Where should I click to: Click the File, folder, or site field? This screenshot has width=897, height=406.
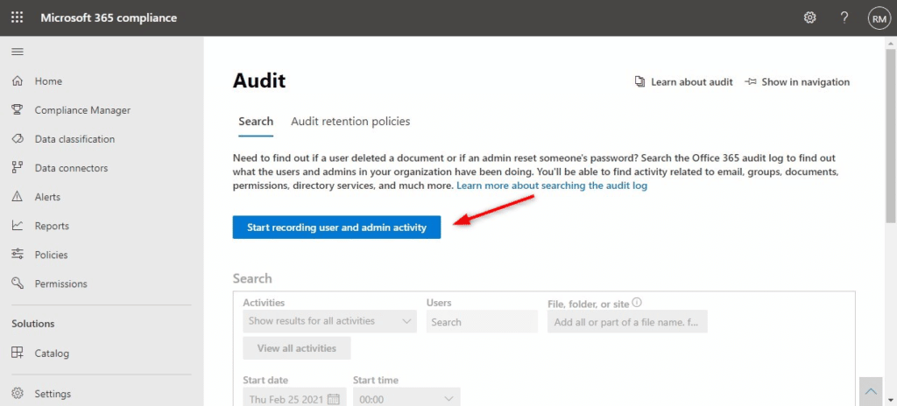[627, 322]
